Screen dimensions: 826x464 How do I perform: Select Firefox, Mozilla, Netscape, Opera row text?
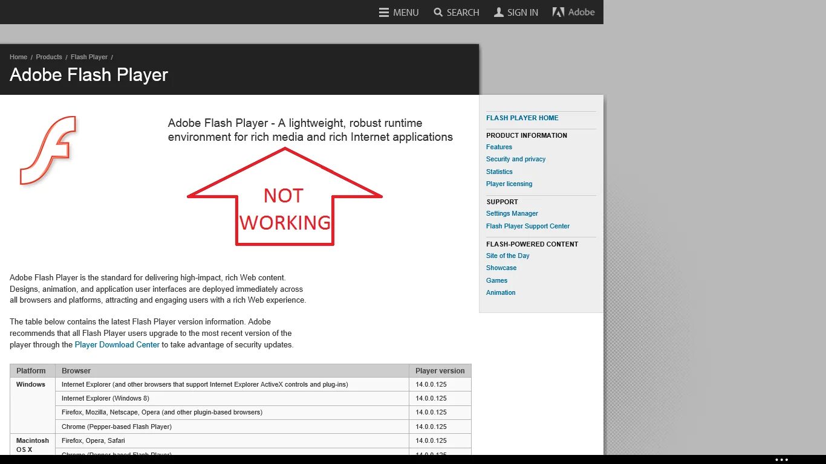coord(162,412)
